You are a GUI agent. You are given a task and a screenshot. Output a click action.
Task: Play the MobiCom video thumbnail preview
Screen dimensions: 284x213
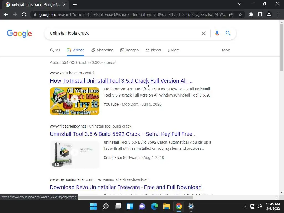pos(75,101)
